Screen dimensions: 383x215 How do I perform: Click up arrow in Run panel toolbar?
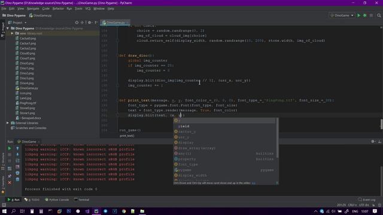(x=17, y=148)
